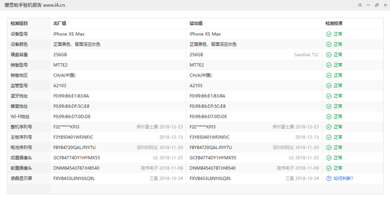390x197 pixels.
Task: Click factory LCD serial FXV8433L6NYJJLQ9L
Action: [74, 178]
